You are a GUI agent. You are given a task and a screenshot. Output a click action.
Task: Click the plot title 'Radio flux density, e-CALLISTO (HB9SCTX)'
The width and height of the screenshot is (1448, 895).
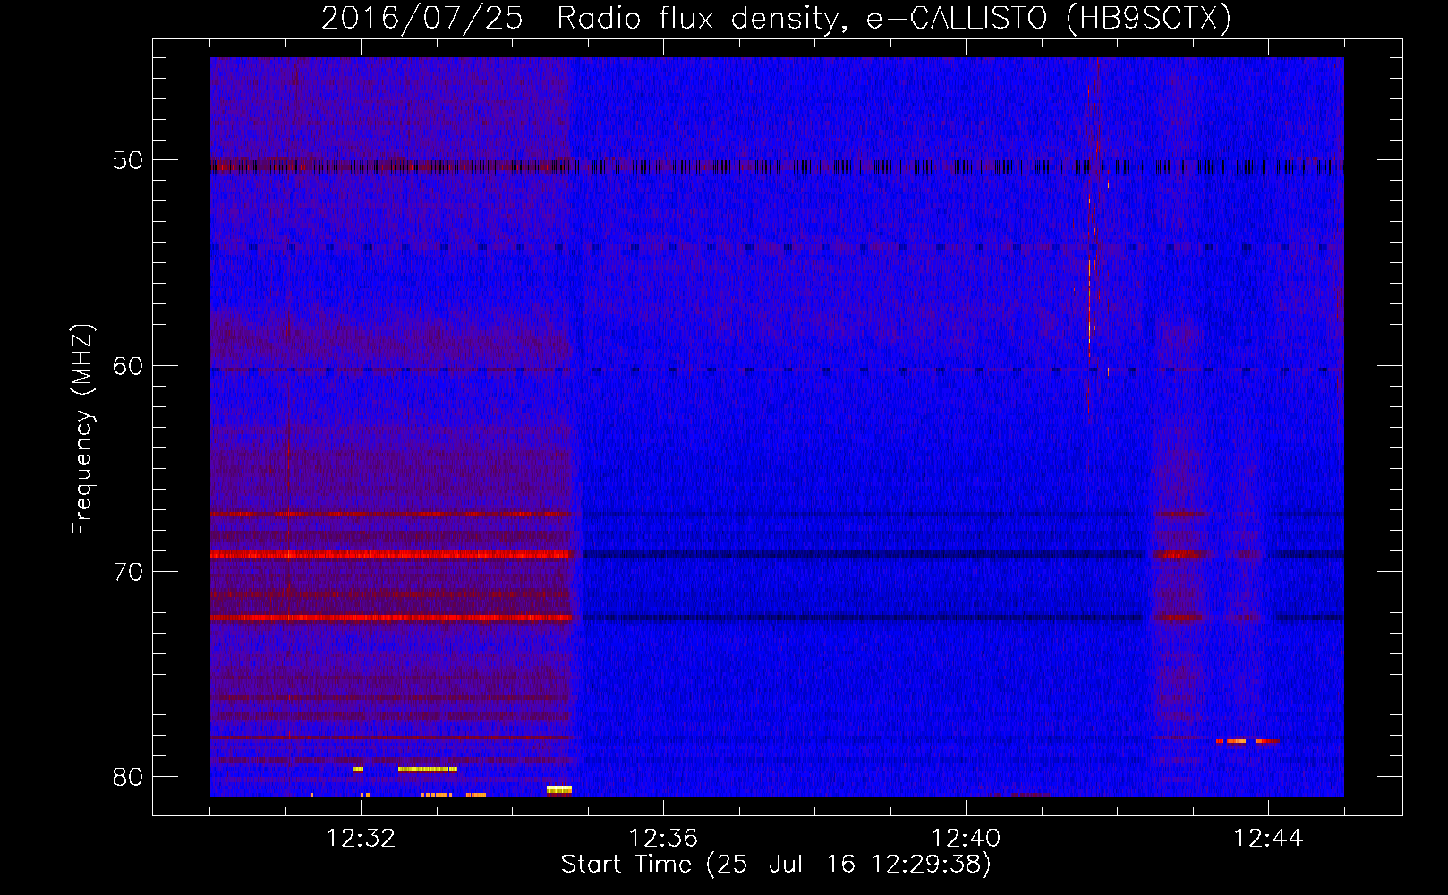(893, 18)
